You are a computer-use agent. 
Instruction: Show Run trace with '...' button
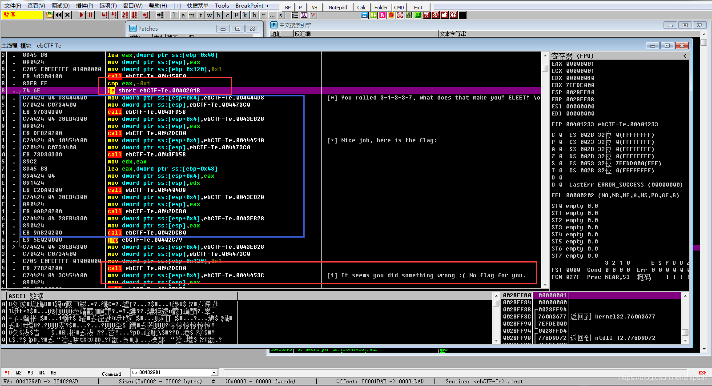pyautogui.click(x=272, y=15)
